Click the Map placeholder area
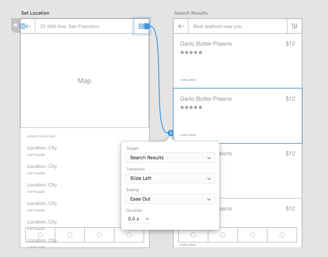Screen dimensions: 328x257 pos(84,81)
